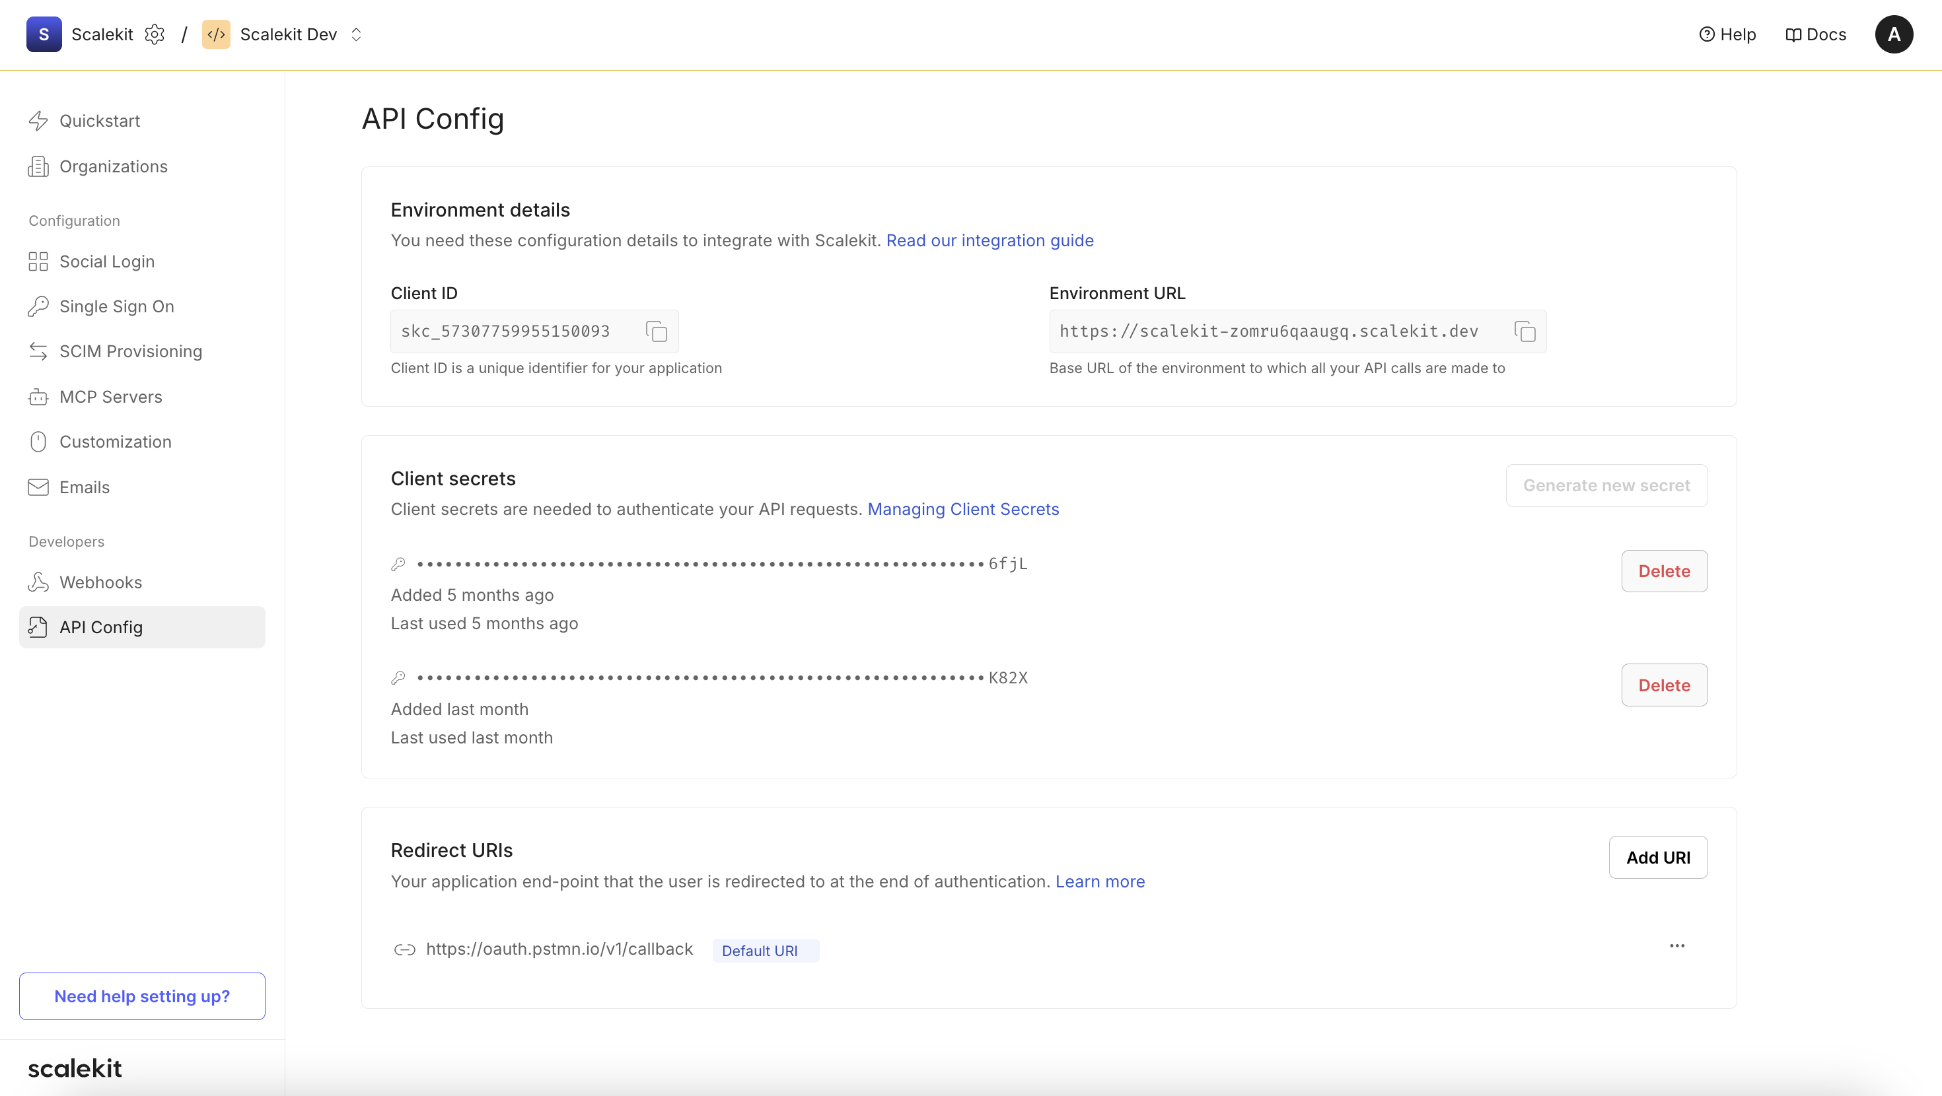Open workspace settings gear icon
This screenshot has height=1096, width=1942.
(155, 35)
